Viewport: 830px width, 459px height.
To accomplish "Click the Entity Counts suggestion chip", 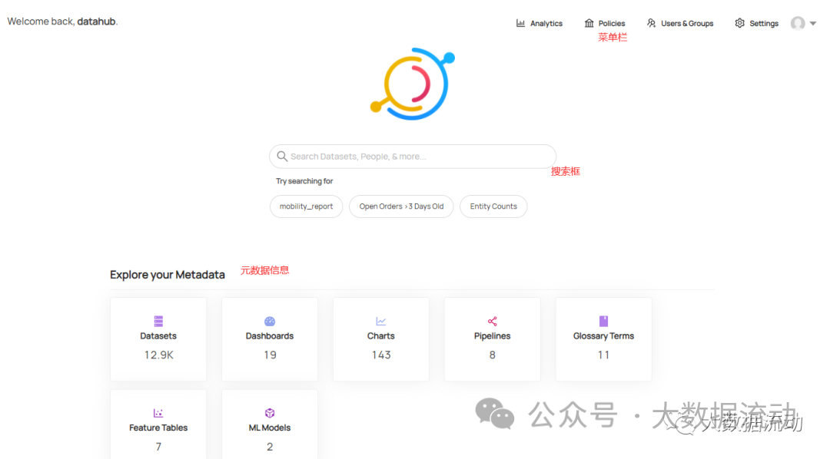I will pyautogui.click(x=493, y=206).
